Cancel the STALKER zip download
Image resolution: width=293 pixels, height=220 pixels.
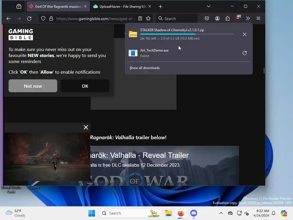point(244,34)
